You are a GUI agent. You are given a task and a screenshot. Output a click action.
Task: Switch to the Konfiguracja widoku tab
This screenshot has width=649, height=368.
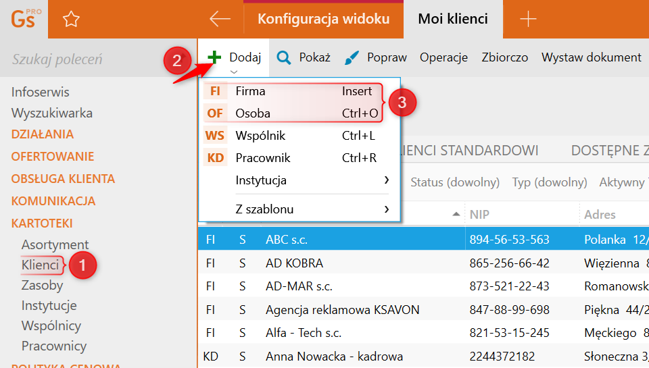(x=323, y=19)
